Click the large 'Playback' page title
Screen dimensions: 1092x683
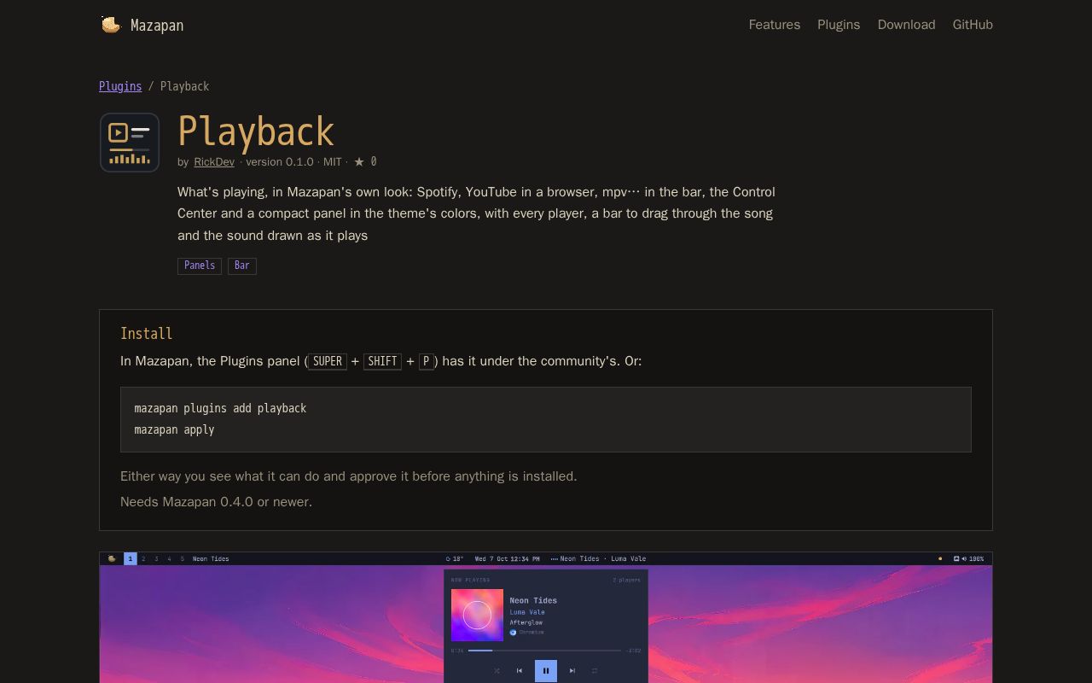pyautogui.click(x=256, y=131)
